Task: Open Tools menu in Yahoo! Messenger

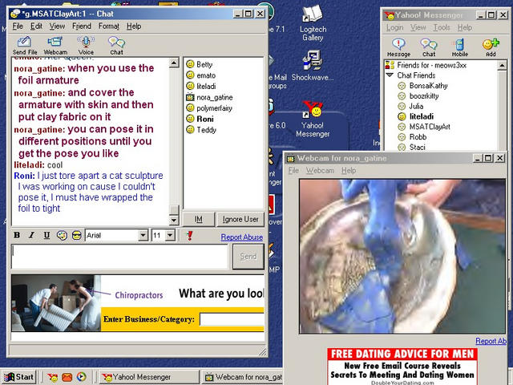Action: click(x=442, y=27)
